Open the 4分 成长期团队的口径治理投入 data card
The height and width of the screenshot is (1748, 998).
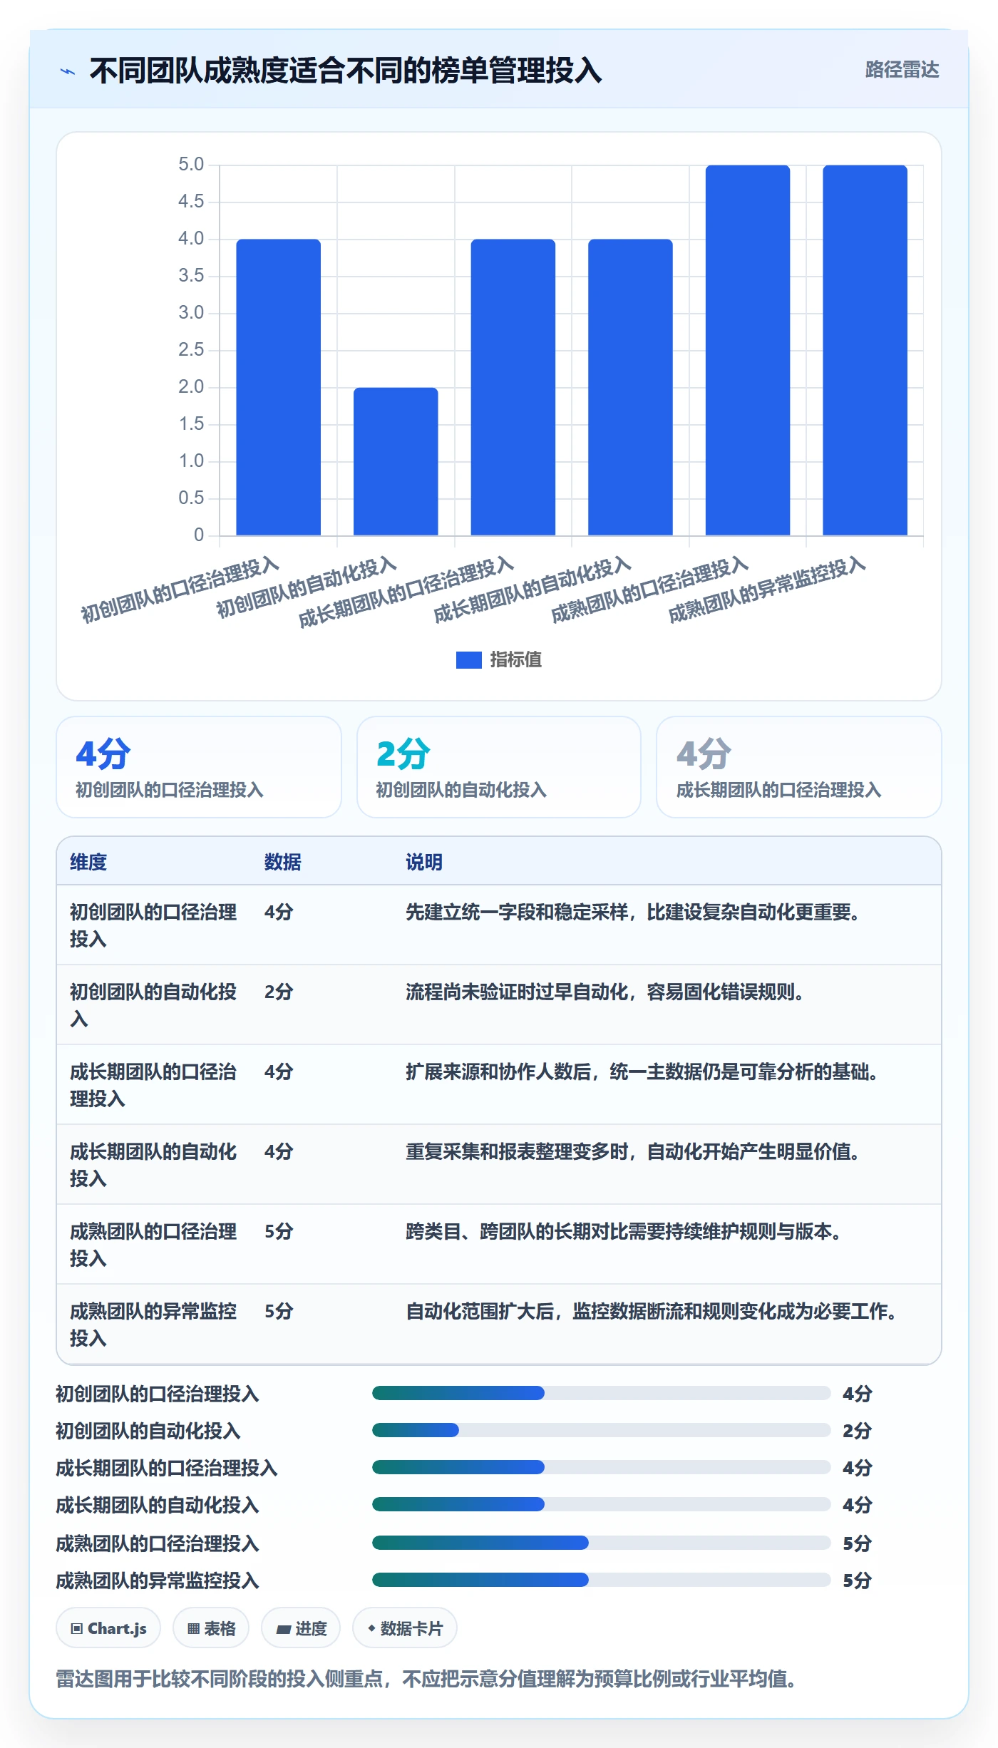(799, 767)
